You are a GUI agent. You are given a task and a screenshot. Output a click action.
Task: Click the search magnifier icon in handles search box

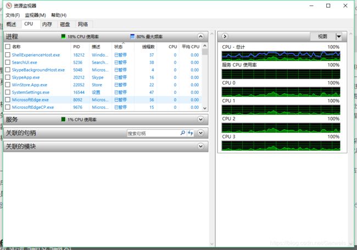pos(182,133)
